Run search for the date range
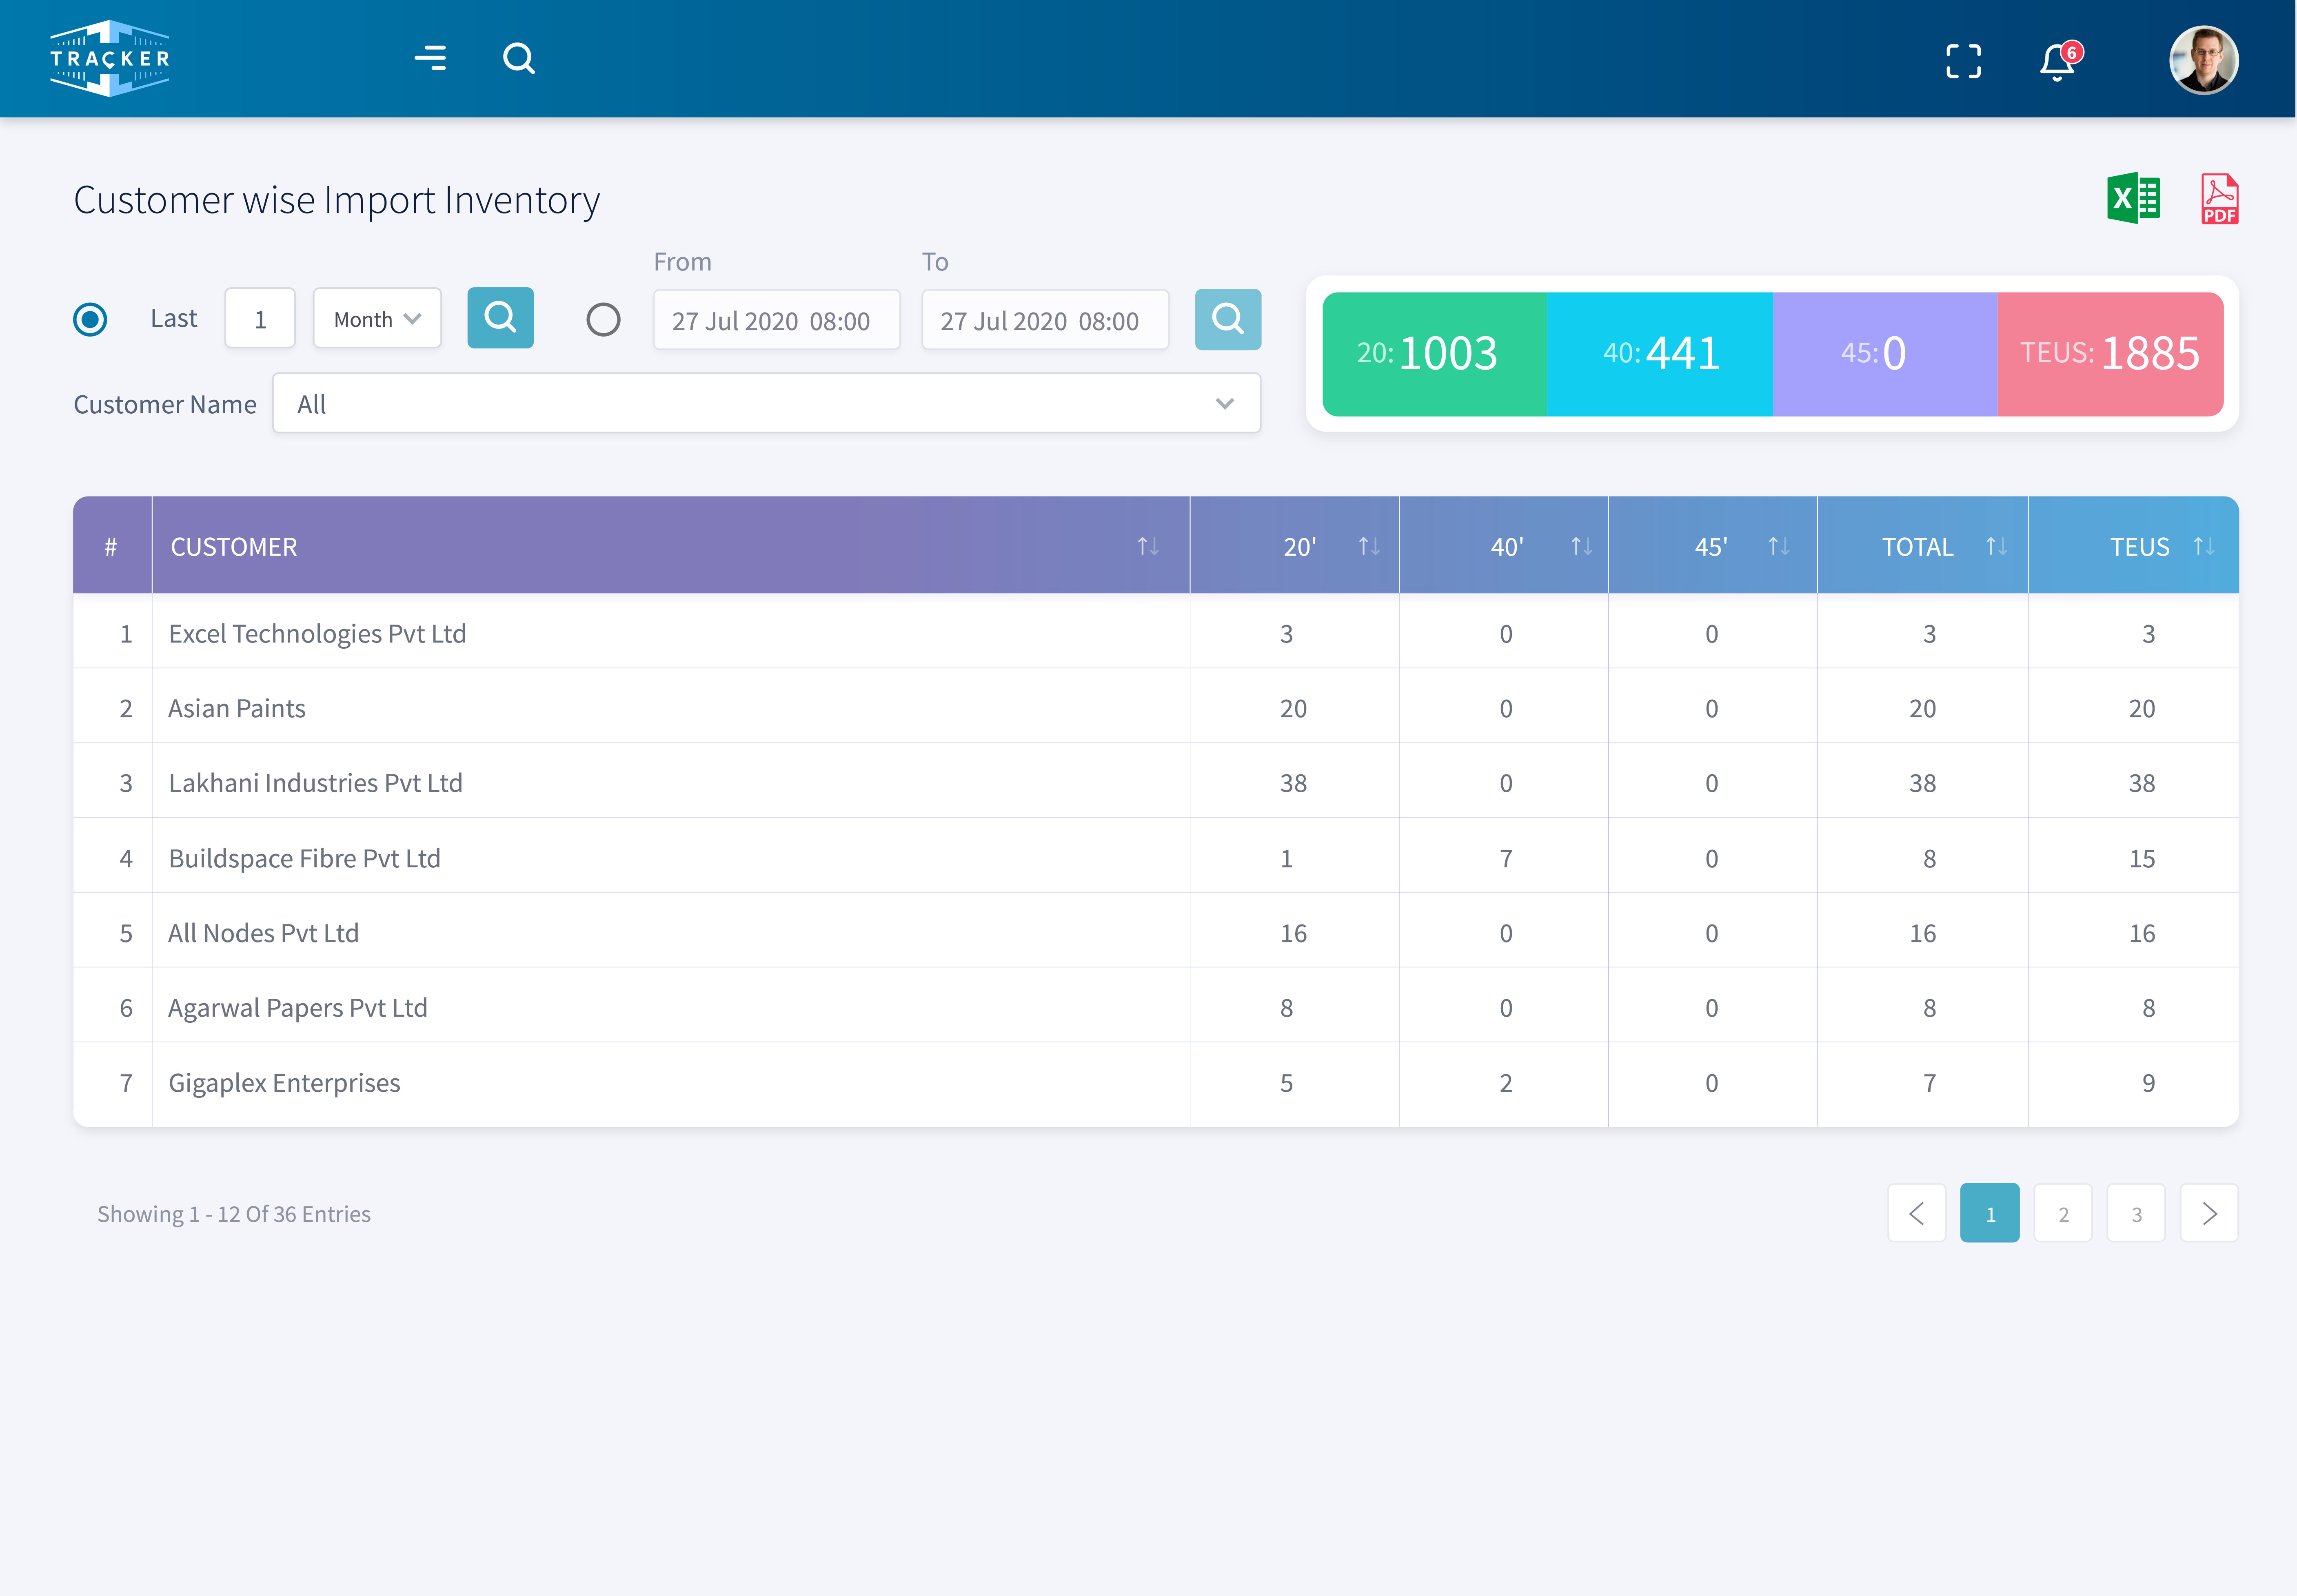Image resolution: width=2297 pixels, height=1596 pixels. point(1228,320)
